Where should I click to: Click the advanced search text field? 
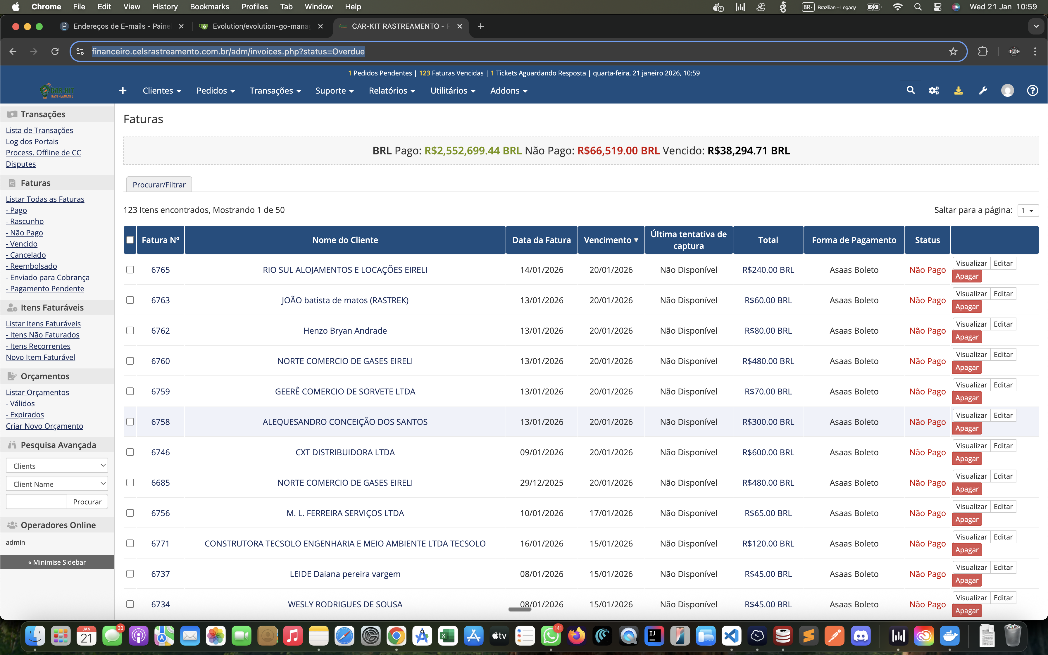(x=36, y=502)
